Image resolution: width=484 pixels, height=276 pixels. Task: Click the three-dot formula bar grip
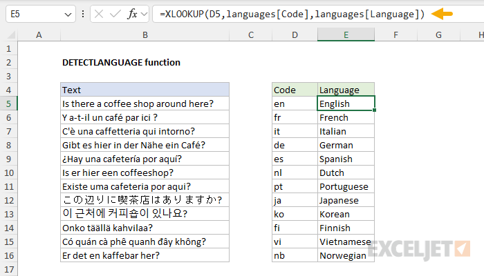point(83,14)
